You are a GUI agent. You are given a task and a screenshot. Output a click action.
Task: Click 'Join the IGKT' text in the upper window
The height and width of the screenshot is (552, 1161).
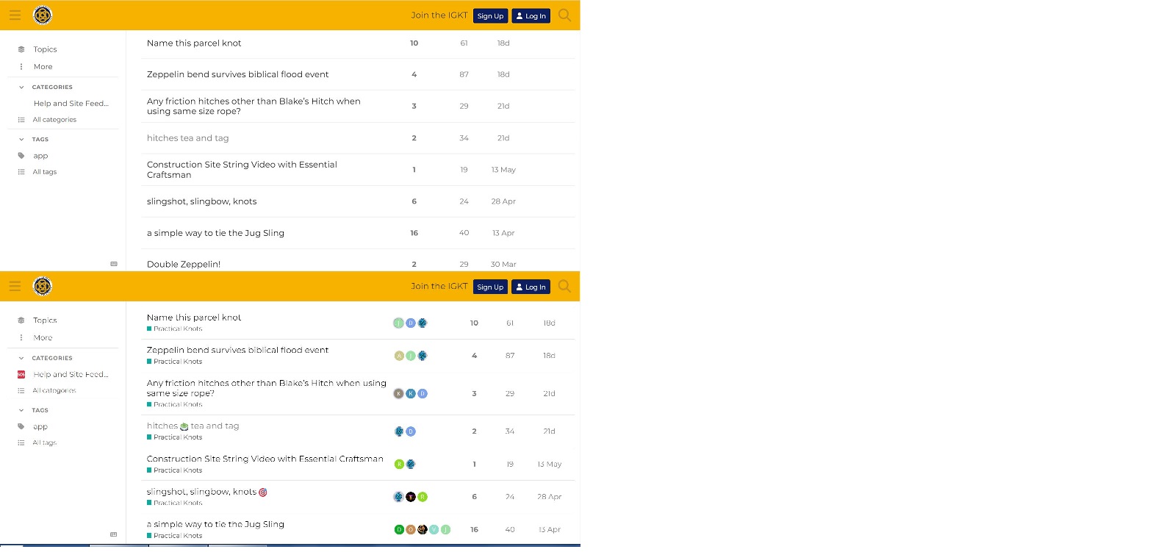[439, 15]
